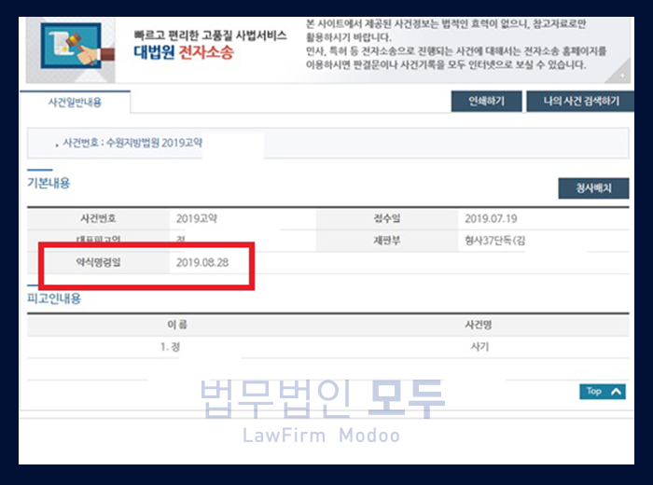This screenshot has width=653, height=485.
Task: Click the gavel illustration in the banner
Action: [68, 48]
